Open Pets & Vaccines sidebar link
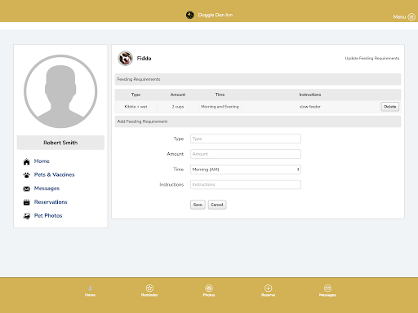Image resolution: width=418 pixels, height=313 pixels. pos(54,174)
